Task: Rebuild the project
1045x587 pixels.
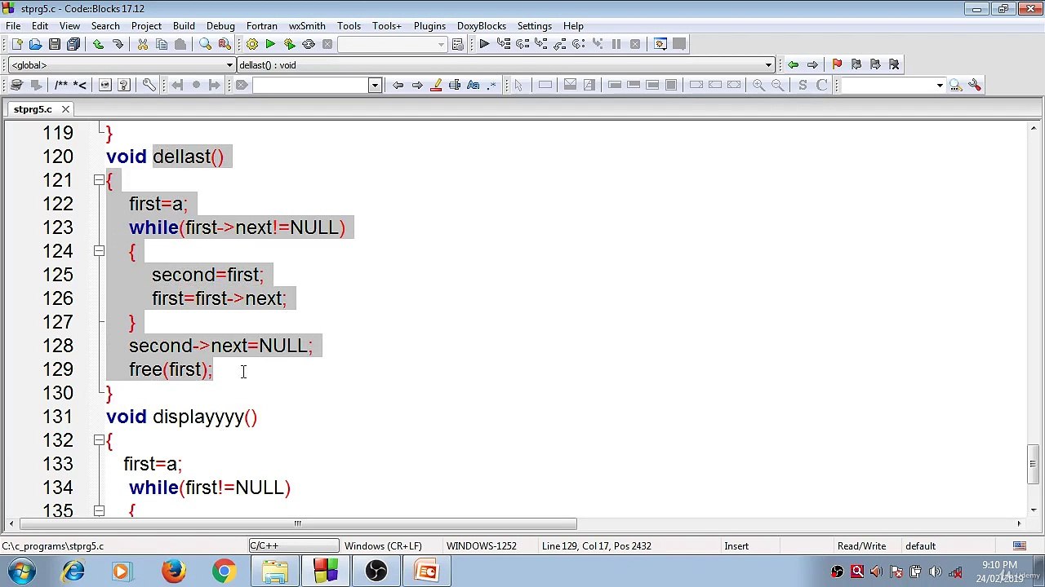Action: coord(308,44)
